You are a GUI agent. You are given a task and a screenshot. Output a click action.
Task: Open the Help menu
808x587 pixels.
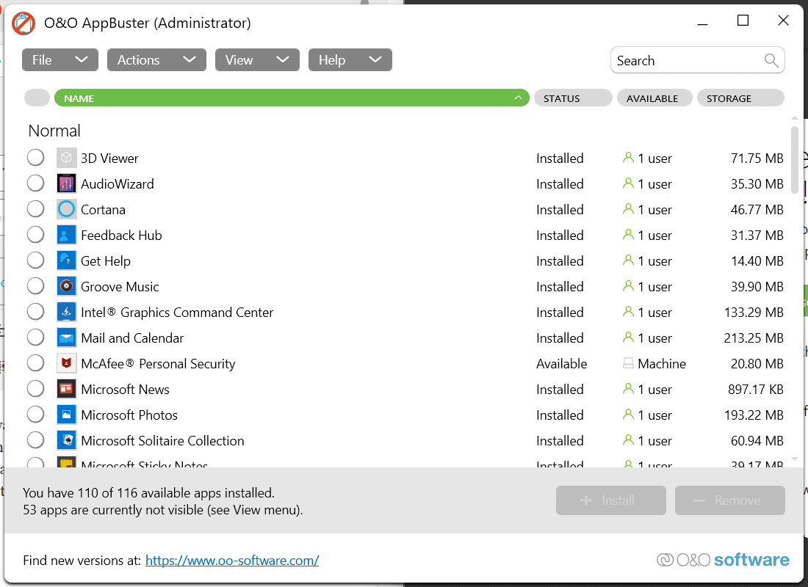tap(350, 59)
